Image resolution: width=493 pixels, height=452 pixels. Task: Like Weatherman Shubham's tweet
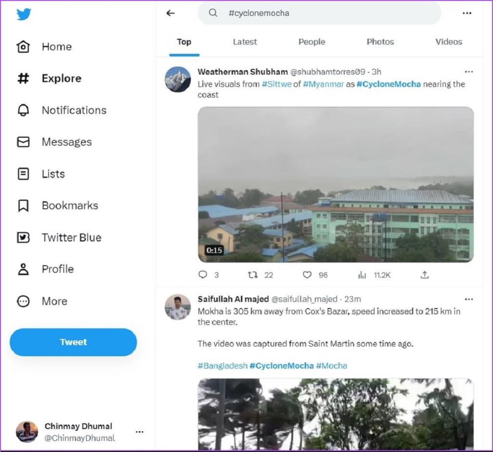click(307, 275)
